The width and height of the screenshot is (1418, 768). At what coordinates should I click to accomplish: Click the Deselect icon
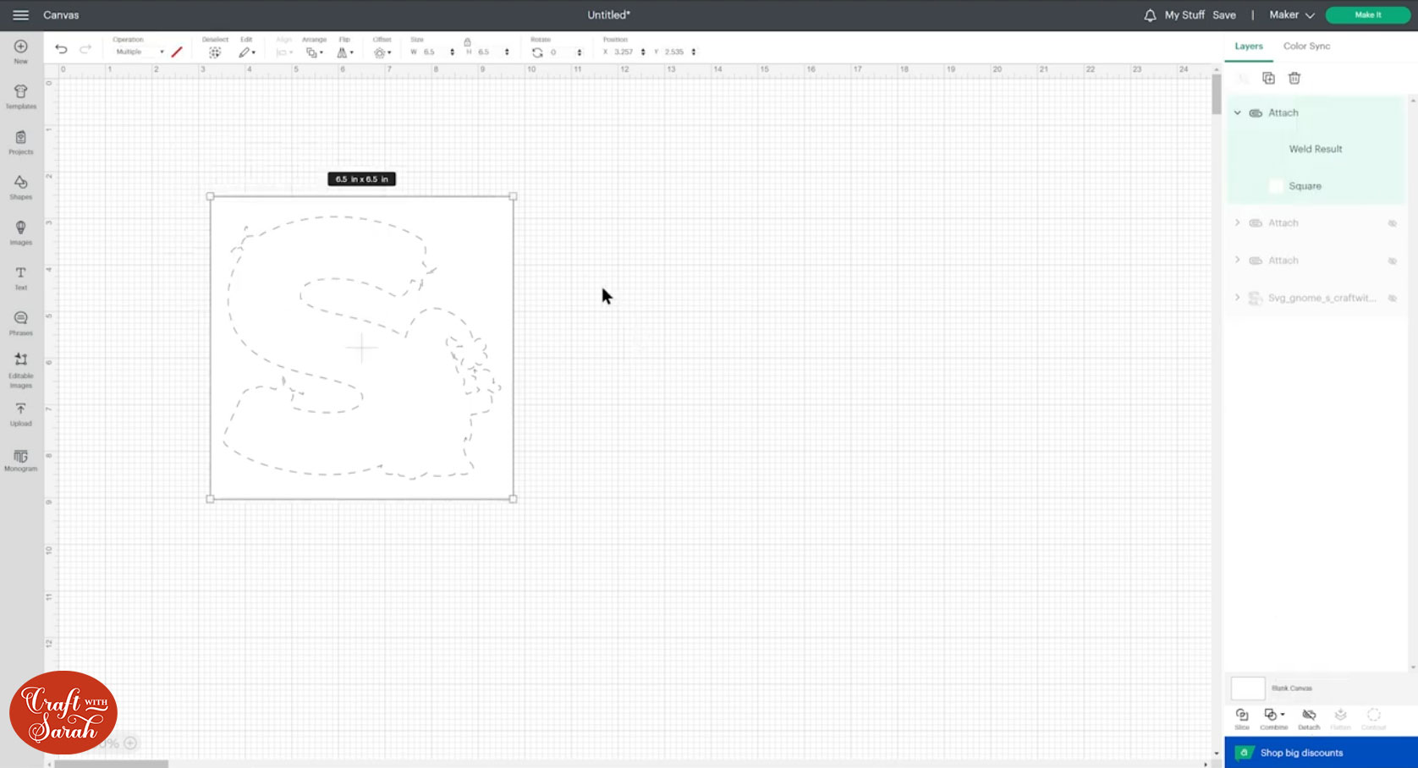215,52
